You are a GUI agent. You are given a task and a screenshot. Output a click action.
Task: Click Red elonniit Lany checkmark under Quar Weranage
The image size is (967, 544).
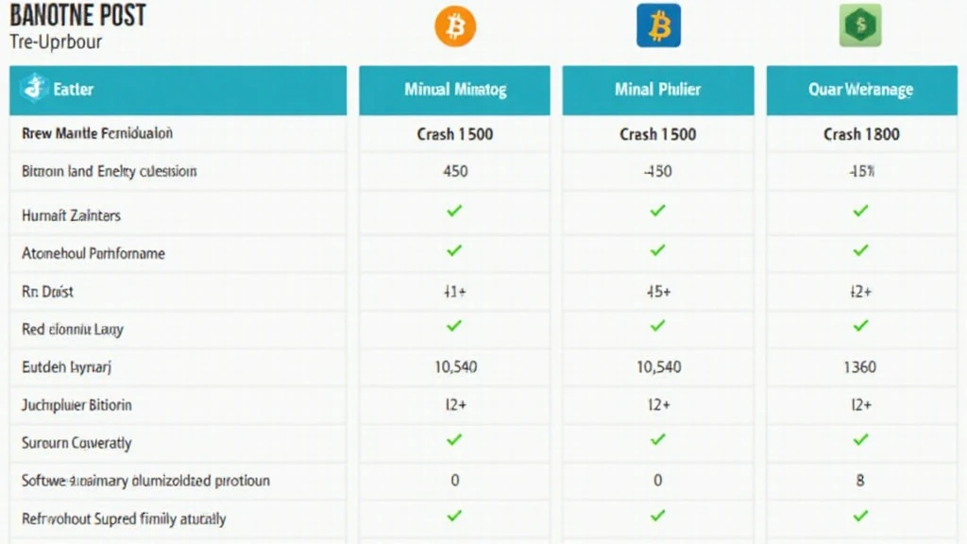coord(860,326)
